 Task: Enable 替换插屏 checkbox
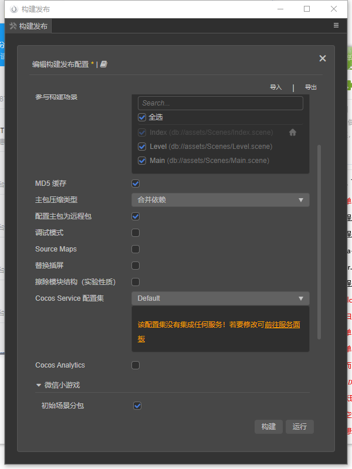(136, 266)
